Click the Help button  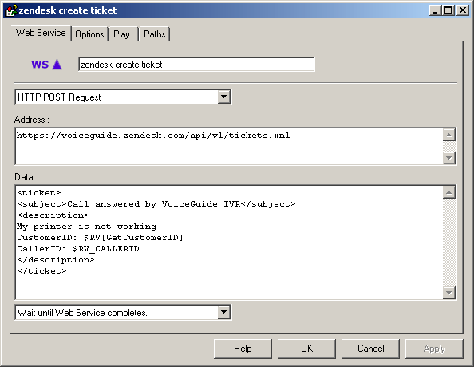243,349
